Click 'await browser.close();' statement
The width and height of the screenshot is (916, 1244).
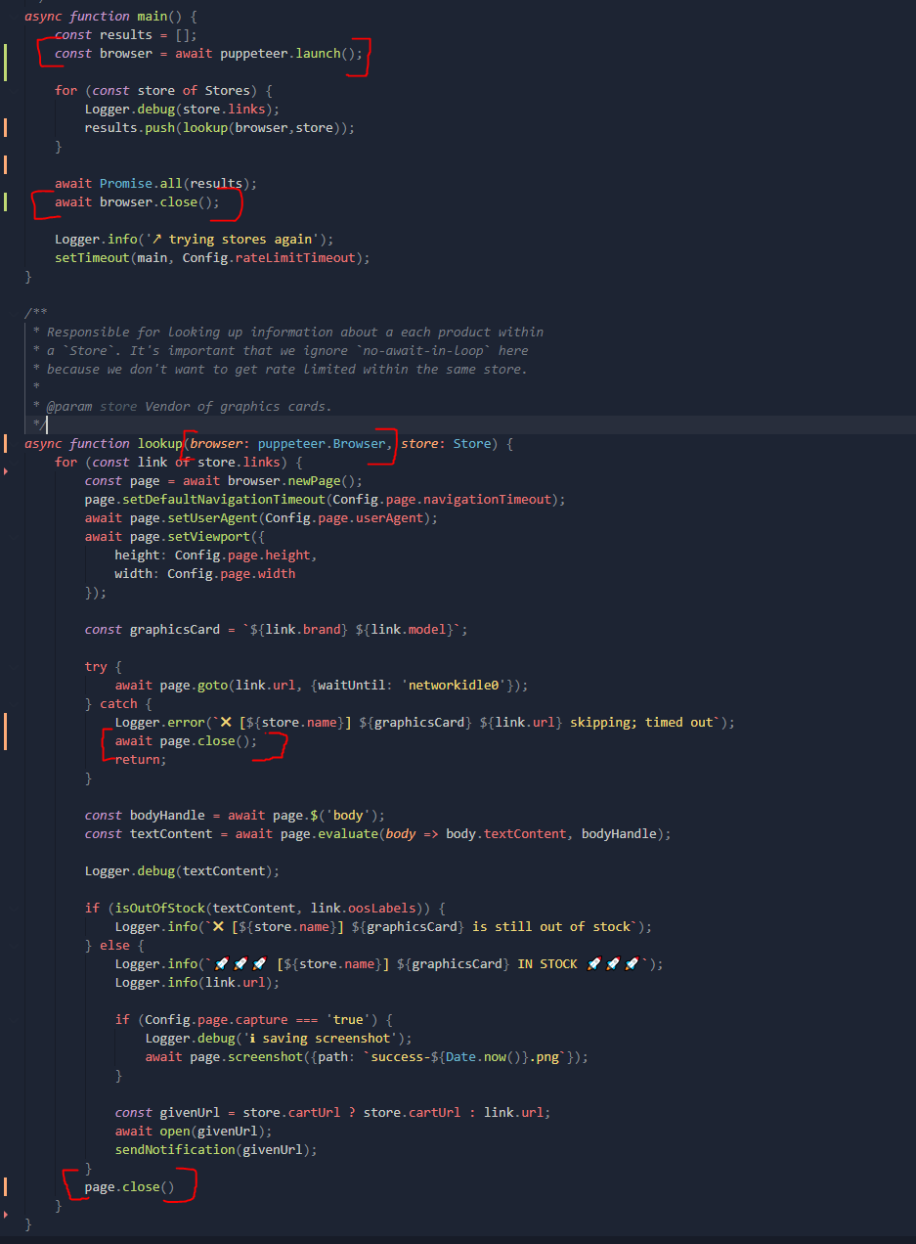tap(137, 201)
